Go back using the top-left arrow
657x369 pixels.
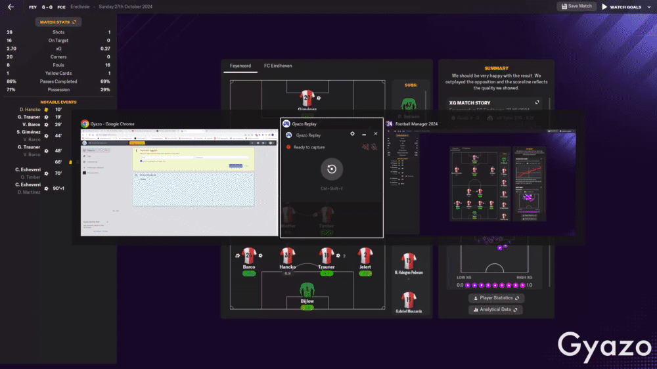click(11, 7)
